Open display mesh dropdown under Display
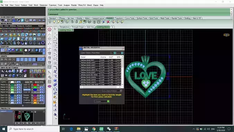Image resolution: width=234 pixels, height=132 pixels. coord(12,53)
